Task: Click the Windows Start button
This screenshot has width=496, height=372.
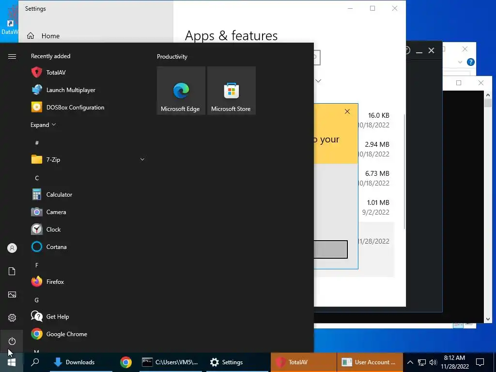Action: [x=12, y=362]
